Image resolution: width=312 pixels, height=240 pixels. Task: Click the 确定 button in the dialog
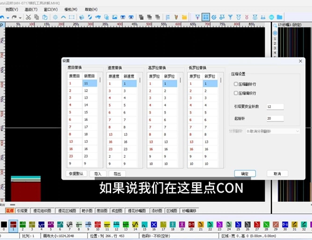[x=245, y=173]
